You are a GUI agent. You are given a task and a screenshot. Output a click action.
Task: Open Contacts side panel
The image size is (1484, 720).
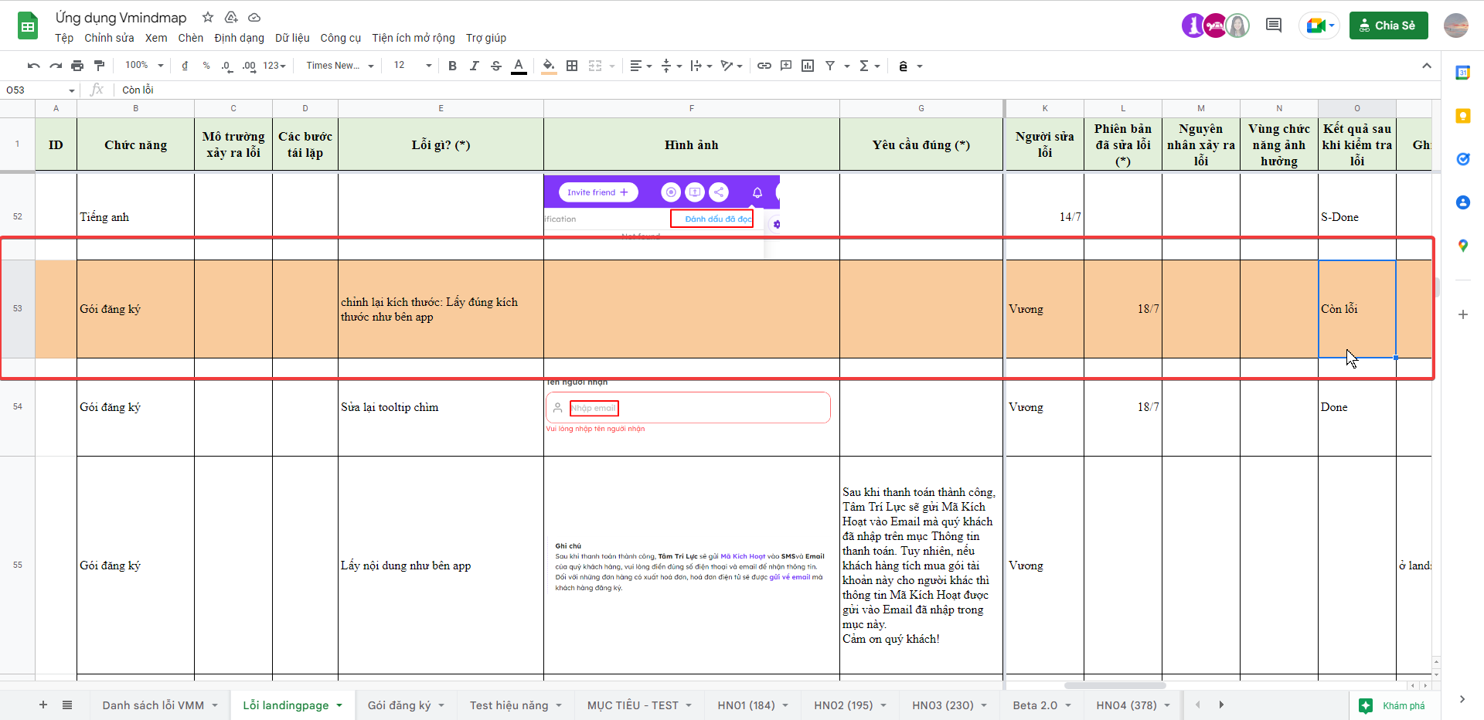point(1462,202)
